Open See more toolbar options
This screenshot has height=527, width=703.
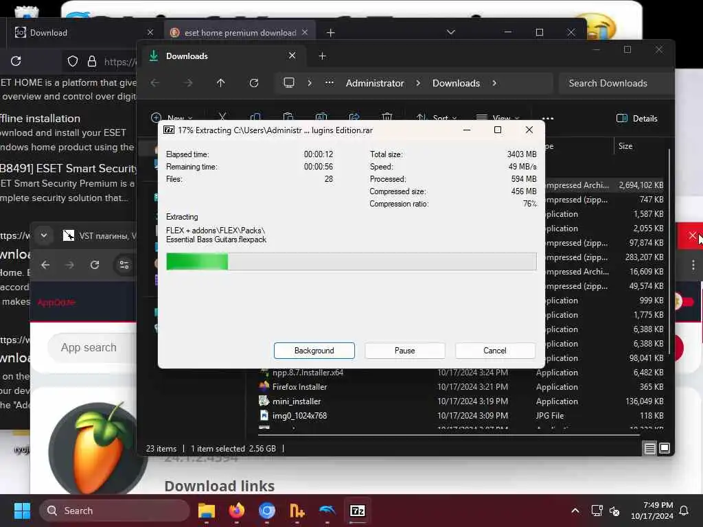[548, 118]
